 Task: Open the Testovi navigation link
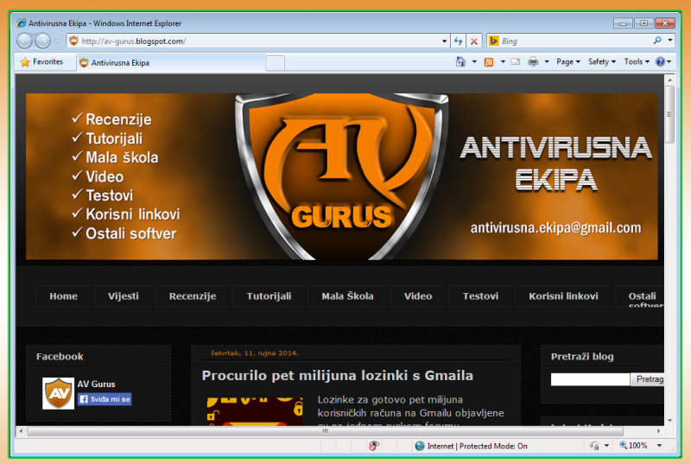480,296
